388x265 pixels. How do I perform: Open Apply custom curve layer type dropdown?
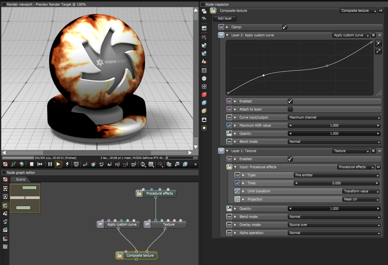click(x=351, y=35)
